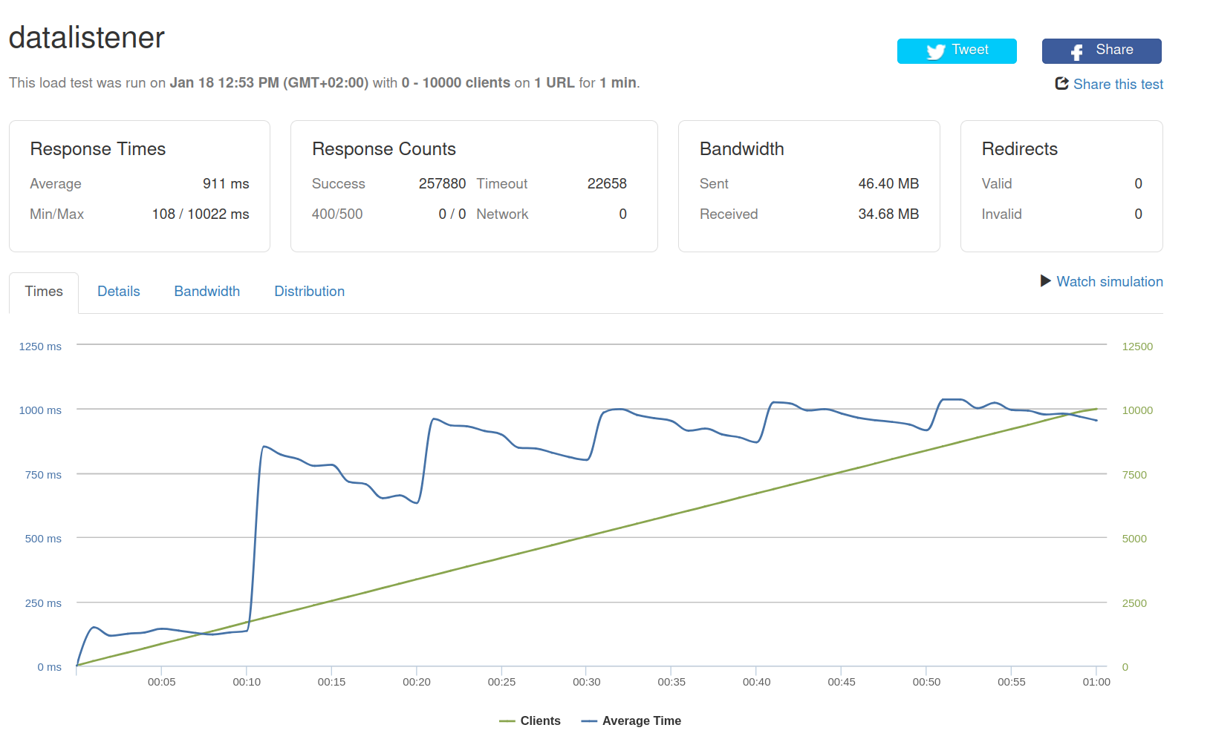Click the share arrow icon beside Share this test
The width and height of the screenshot is (1213, 742).
tap(1062, 84)
